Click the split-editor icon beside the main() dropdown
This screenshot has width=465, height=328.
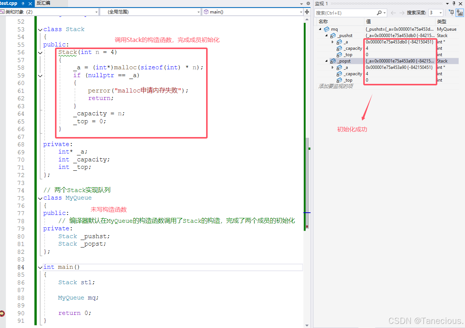point(308,12)
